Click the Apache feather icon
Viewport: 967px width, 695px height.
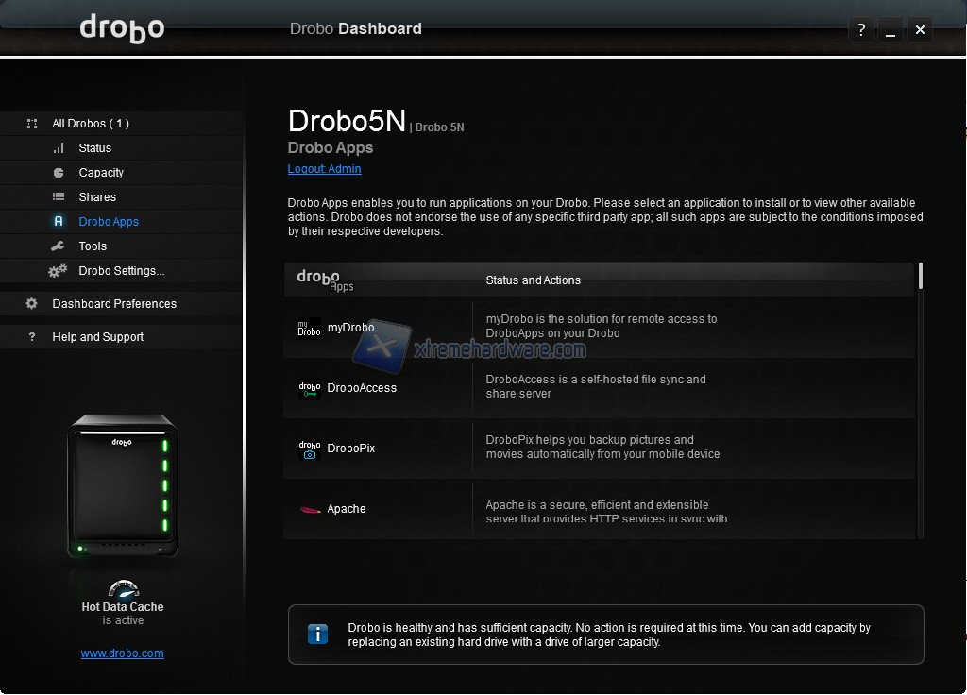pos(309,510)
